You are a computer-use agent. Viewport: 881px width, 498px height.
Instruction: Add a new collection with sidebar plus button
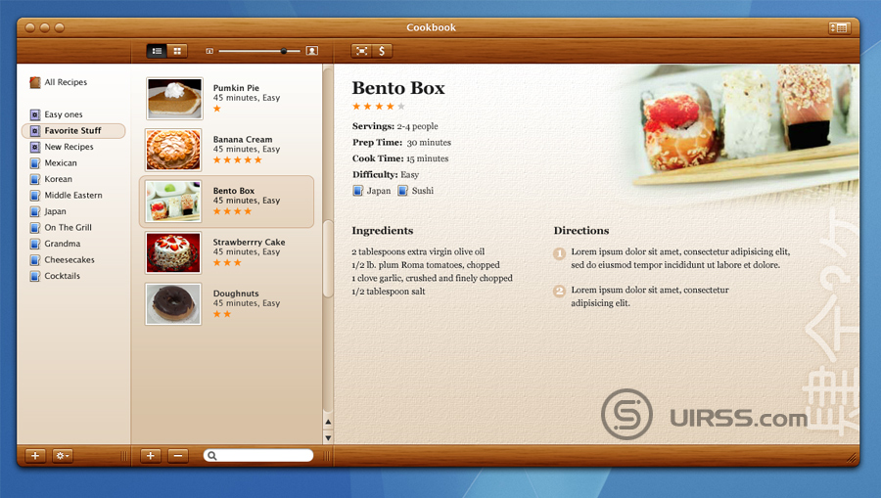pos(35,456)
